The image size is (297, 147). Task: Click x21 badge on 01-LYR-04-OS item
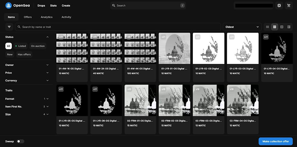tap(266, 37)
